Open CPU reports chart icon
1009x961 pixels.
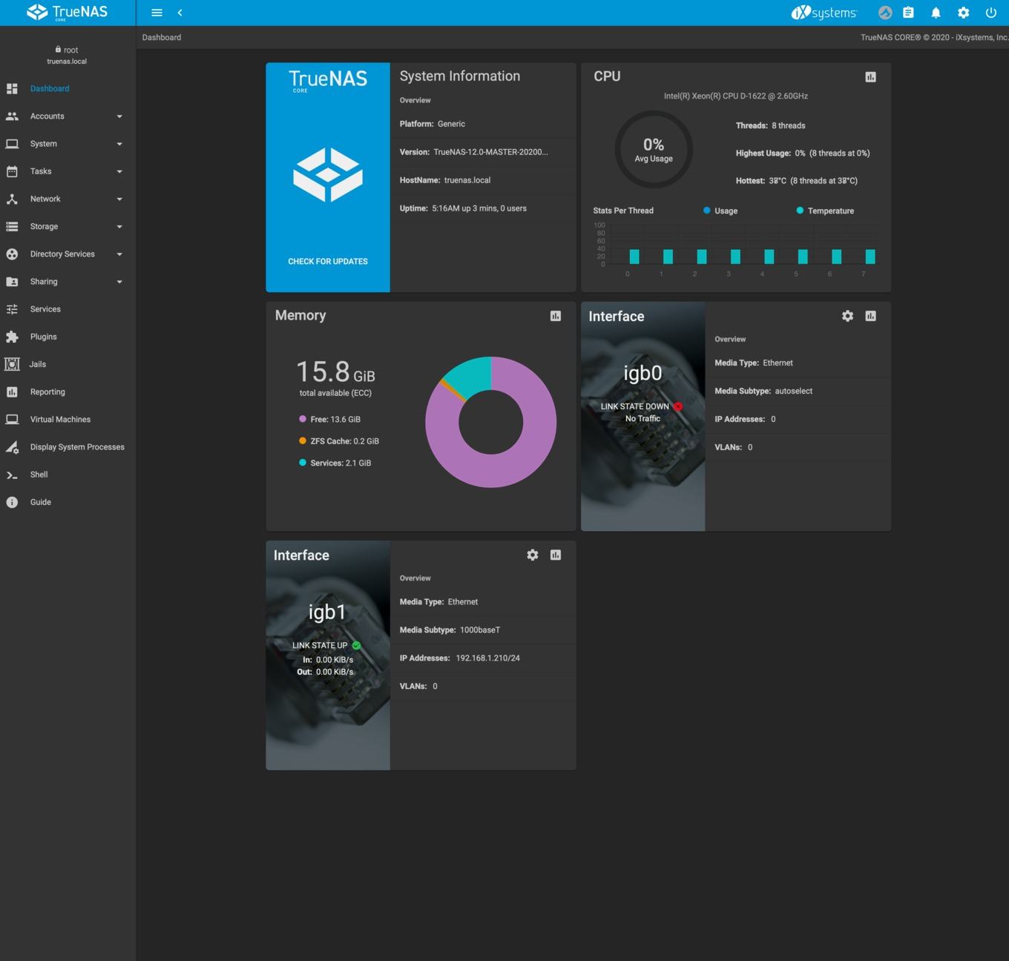(x=870, y=77)
